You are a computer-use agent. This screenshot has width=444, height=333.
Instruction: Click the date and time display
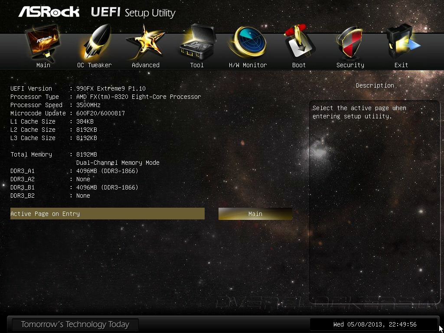pos(375,324)
